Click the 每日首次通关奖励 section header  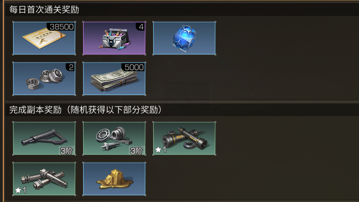point(44,10)
